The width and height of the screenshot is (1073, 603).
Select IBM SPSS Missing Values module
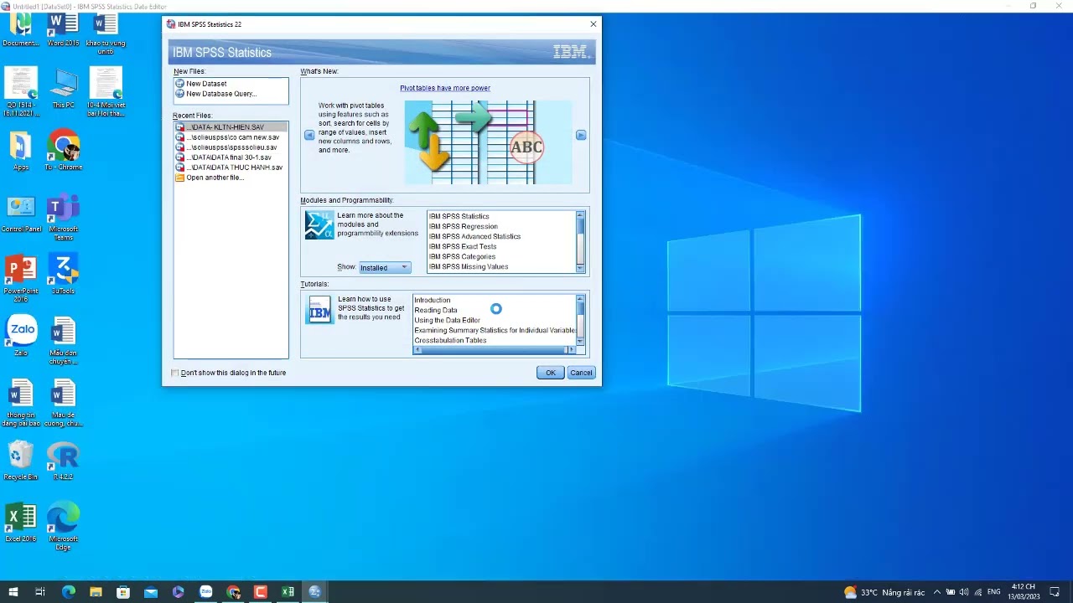click(x=469, y=266)
